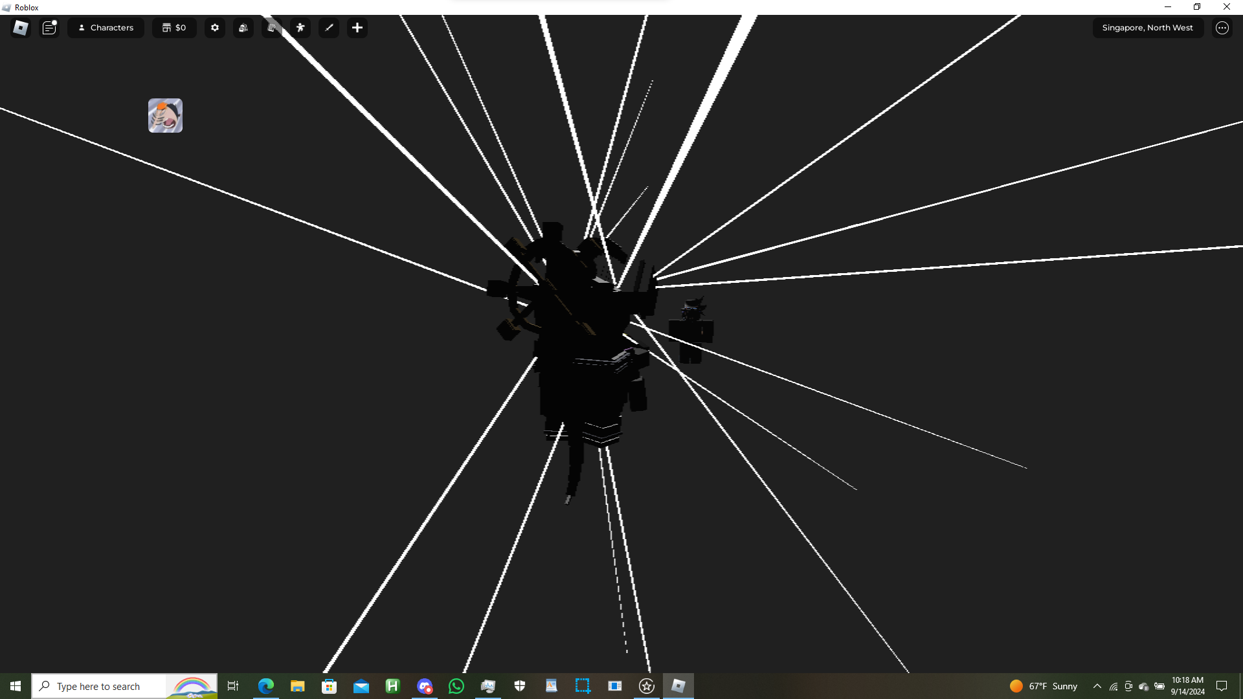Open WhatsApp from the taskbar

(x=456, y=686)
